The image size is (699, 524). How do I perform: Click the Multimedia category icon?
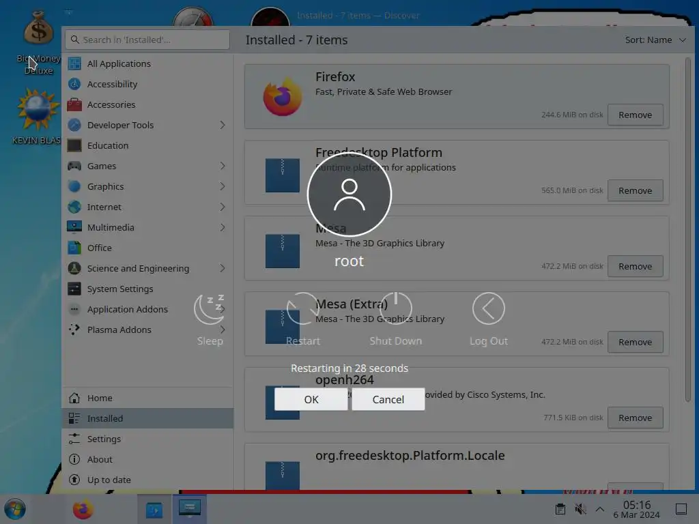click(74, 227)
